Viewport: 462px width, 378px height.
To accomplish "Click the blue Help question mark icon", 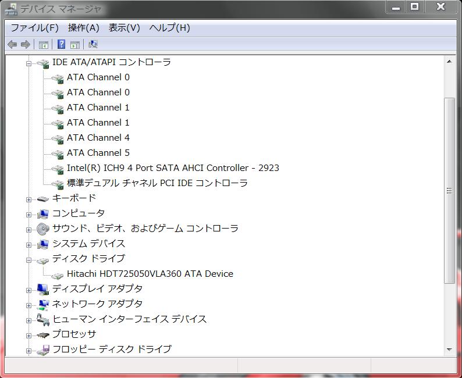I will coord(61,44).
